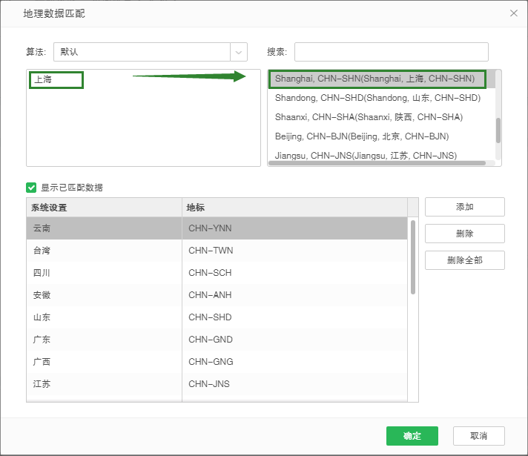Close the 地理数据匹配 dialog
The width and height of the screenshot is (528, 456).
tap(513, 13)
